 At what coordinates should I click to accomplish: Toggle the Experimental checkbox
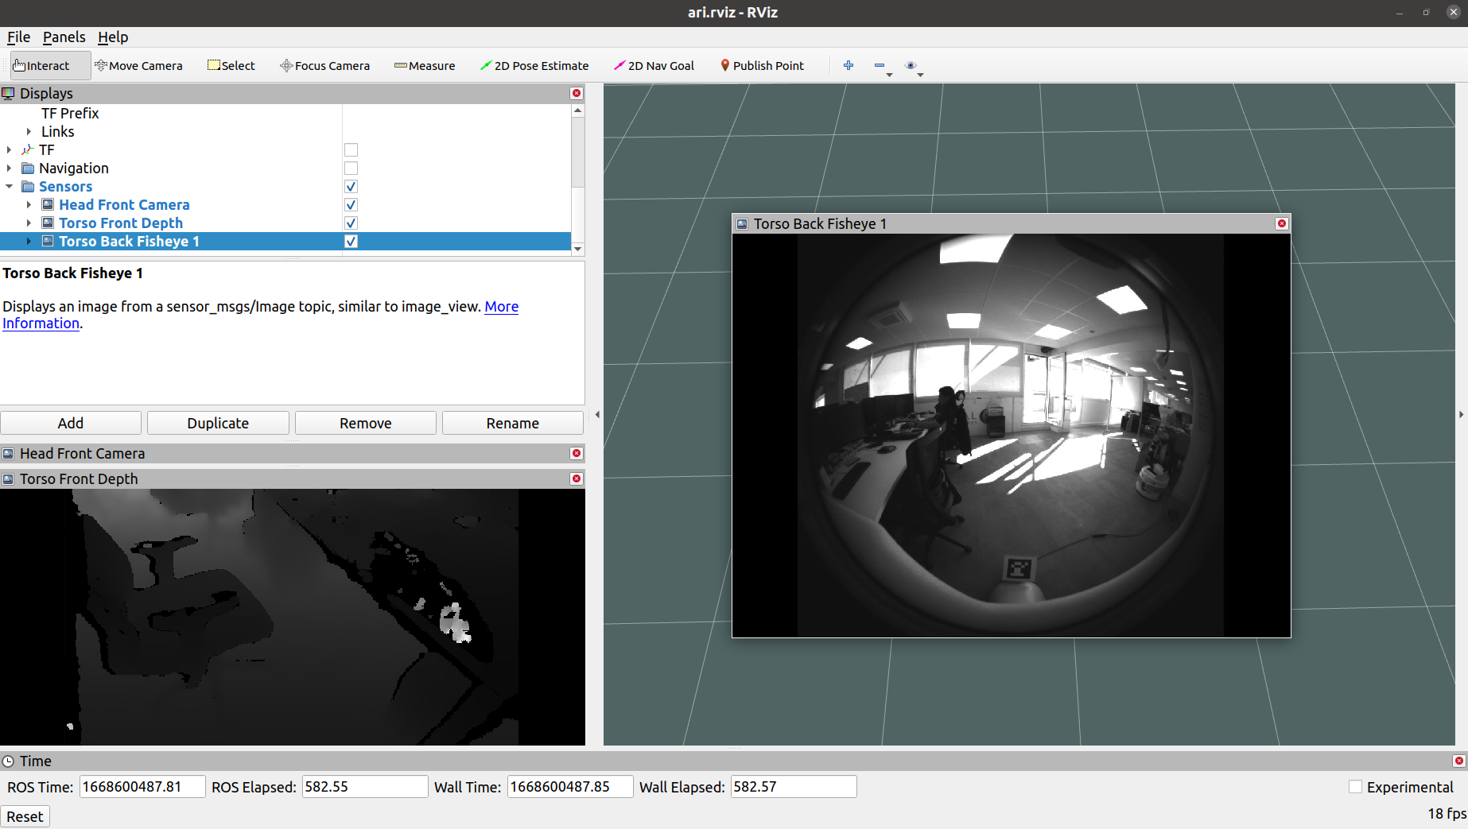(1355, 787)
